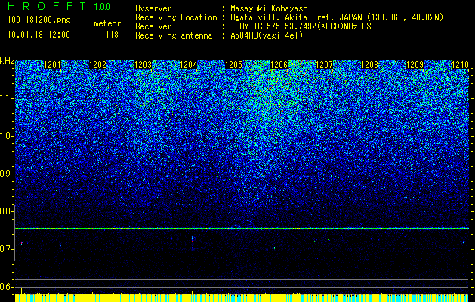Click the meteor echo streak under the 1204 marker

[x=193, y=239]
